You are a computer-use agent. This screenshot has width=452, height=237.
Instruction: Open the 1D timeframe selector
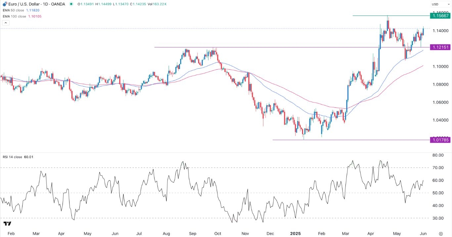click(x=45, y=4)
